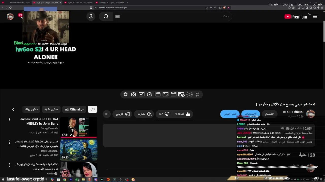Image resolution: width=325 pixels, height=182 pixels.
Task: Open the aLi Official channel name
Action: click(295, 112)
